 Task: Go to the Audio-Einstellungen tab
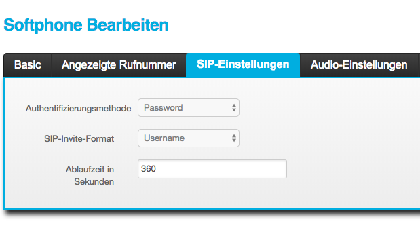click(x=359, y=65)
